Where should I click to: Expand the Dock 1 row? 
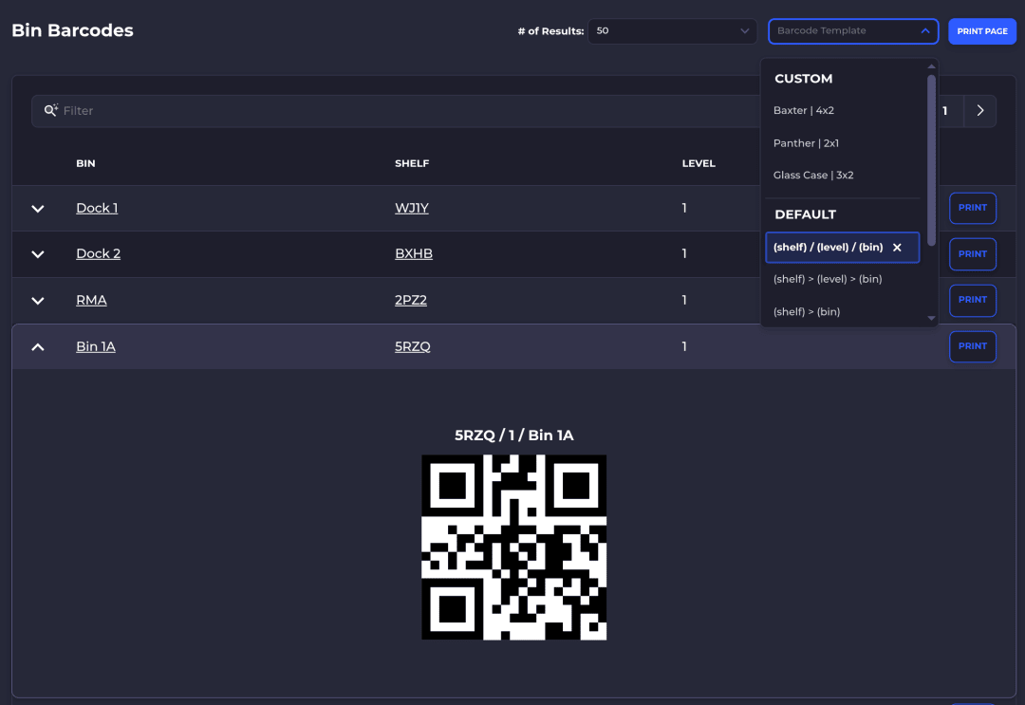pyautogui.click(x=38, y=209)
